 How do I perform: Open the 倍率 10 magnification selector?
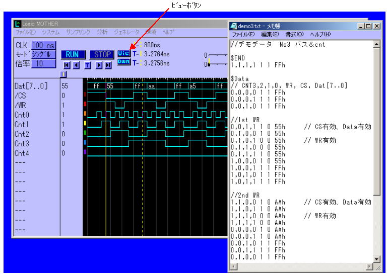click(x=44, y=64)
